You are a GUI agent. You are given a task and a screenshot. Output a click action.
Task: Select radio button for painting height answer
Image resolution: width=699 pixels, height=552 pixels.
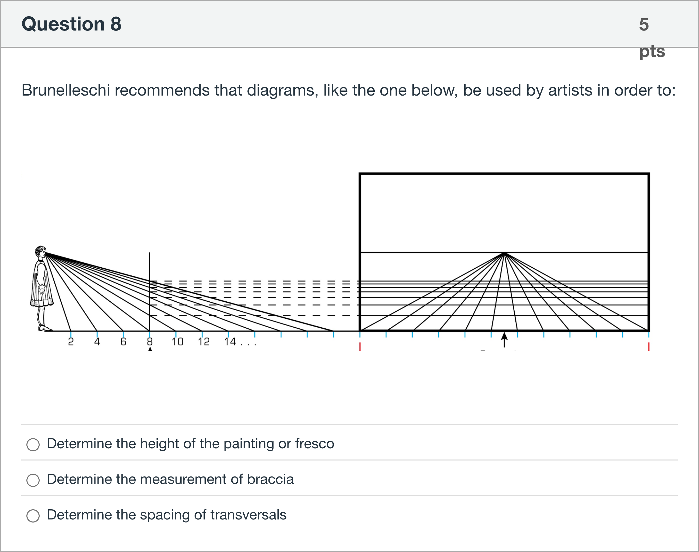pyautogui.click(x=33, y=445)
